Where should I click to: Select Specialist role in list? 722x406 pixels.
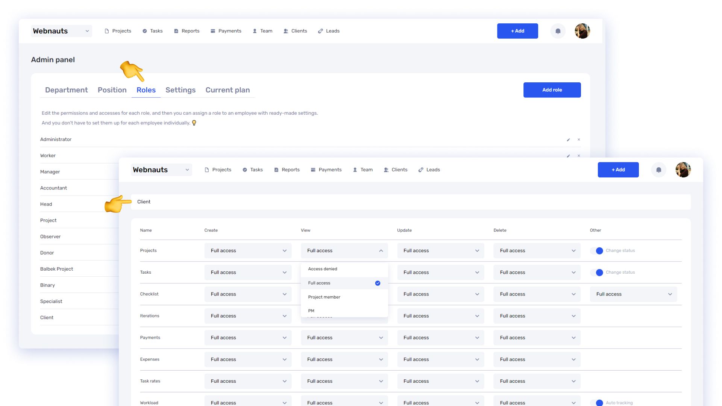51,301
